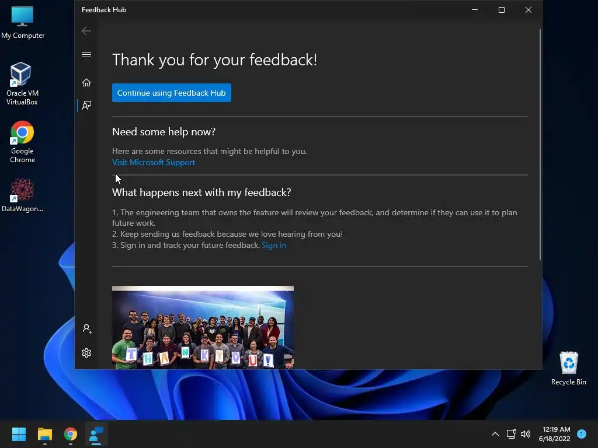Open the notification badge in the tray

pos(582,434)
